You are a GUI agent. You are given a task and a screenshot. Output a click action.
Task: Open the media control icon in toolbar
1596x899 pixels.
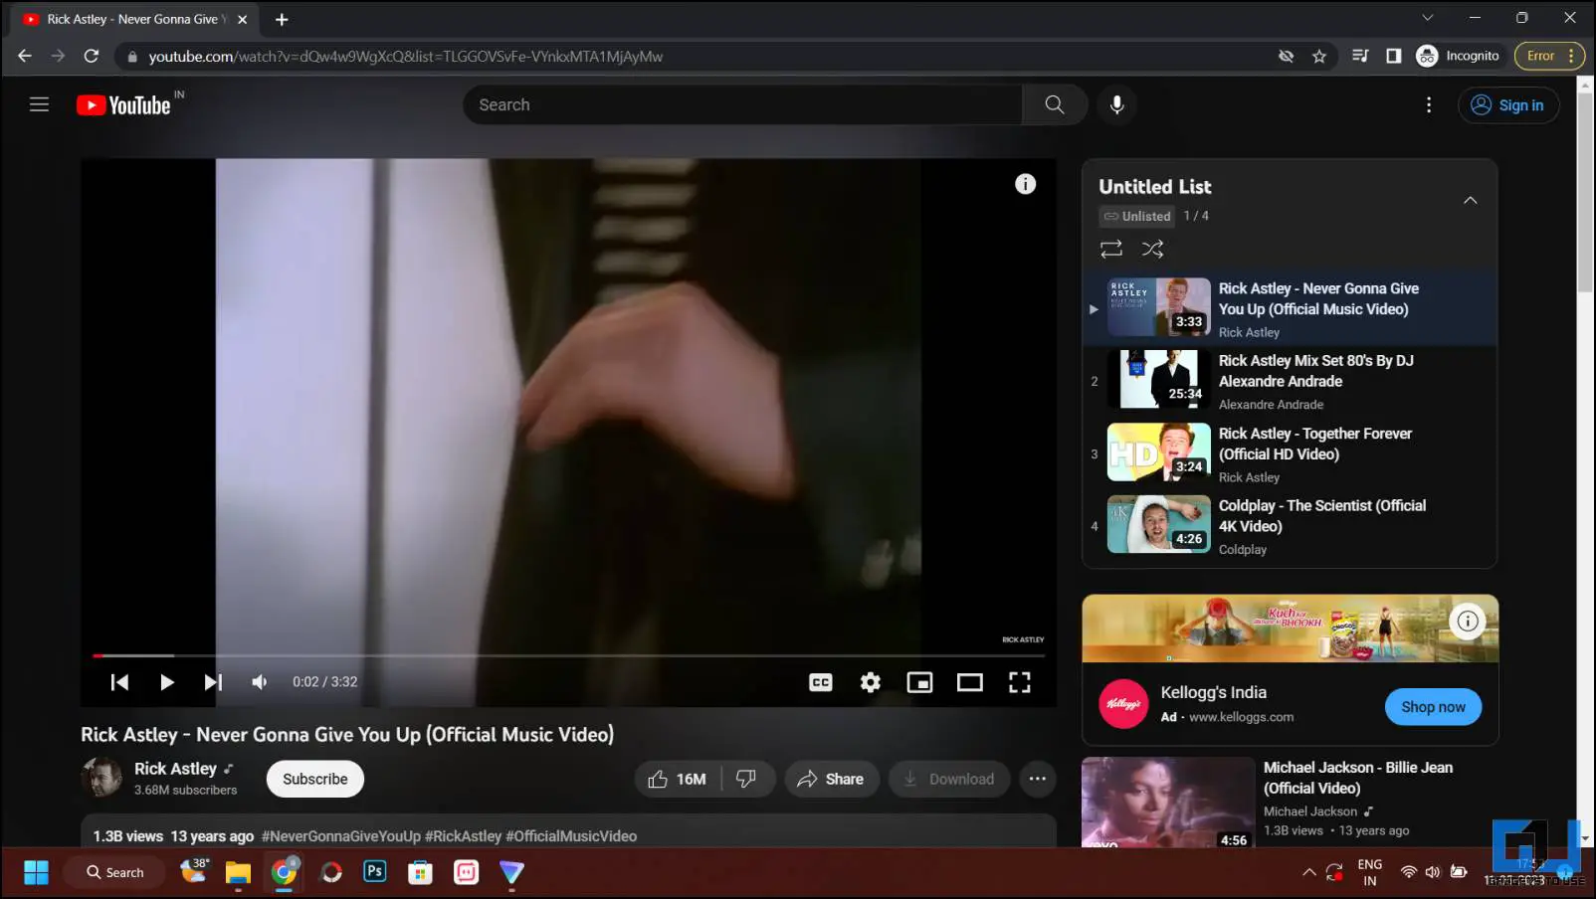tap(1360, 56)
